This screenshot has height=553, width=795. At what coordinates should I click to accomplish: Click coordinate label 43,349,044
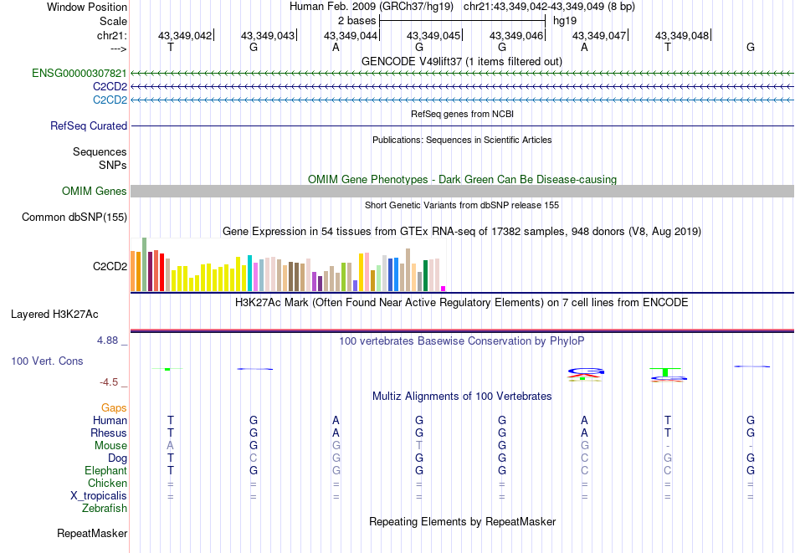(x=351, y=35)
